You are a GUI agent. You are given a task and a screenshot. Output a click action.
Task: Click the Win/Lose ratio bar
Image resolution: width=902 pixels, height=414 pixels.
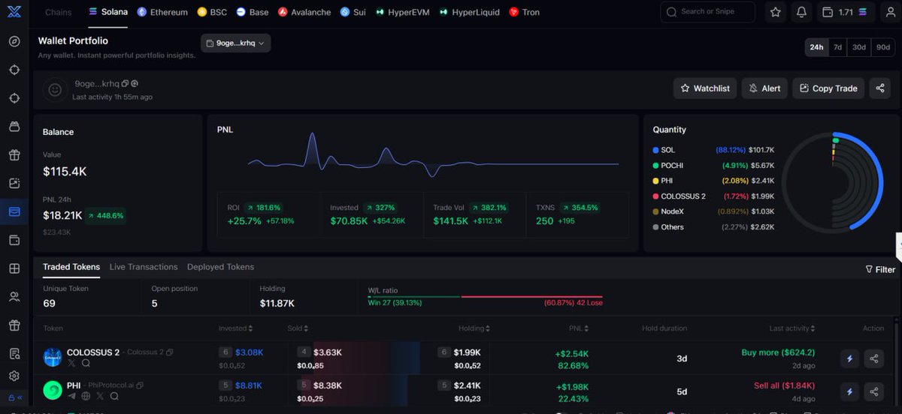(485, 297)
